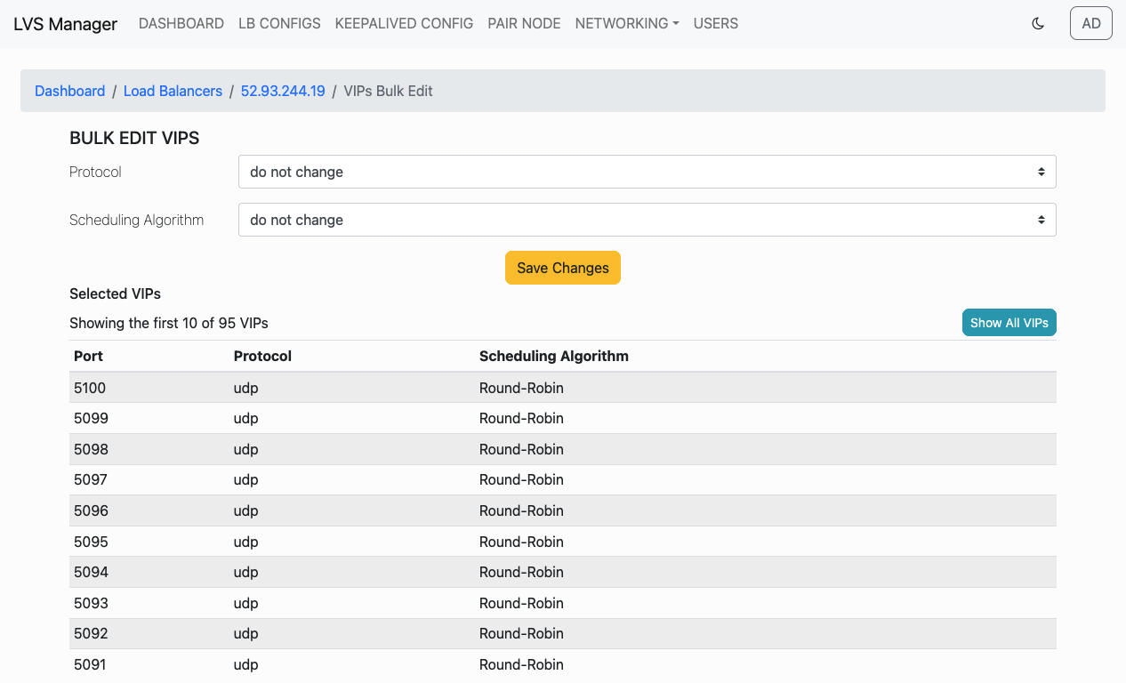Click the Save Changes button

[563, 268]
